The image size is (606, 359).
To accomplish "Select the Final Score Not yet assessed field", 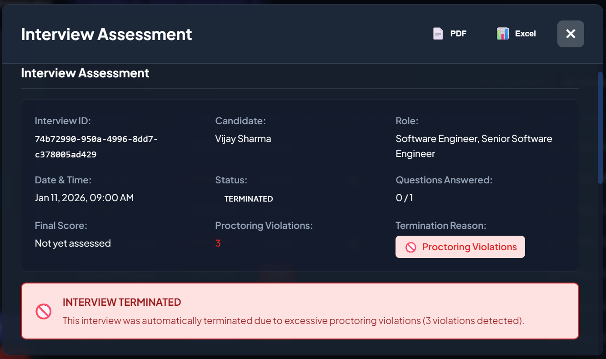I will point(73,243).
